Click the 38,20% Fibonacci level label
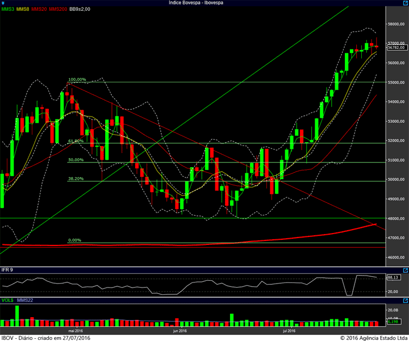Image resolution: width=409 pixels, height=341 pixels. pos(76,178)
